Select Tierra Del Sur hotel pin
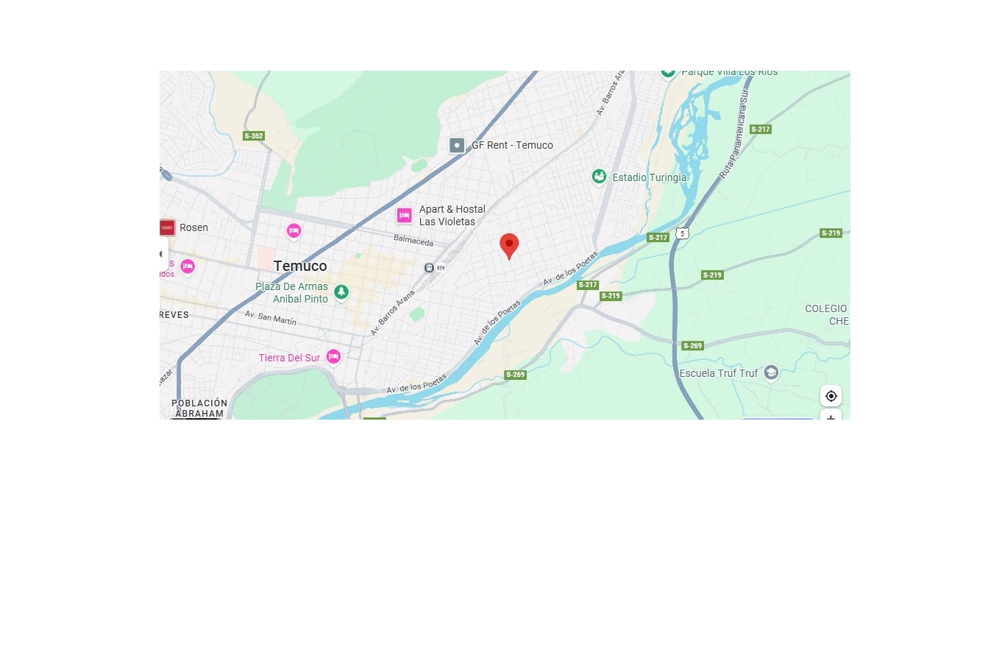 point(333,357)
